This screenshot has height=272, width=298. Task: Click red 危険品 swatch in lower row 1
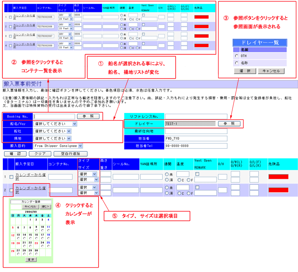278,177
